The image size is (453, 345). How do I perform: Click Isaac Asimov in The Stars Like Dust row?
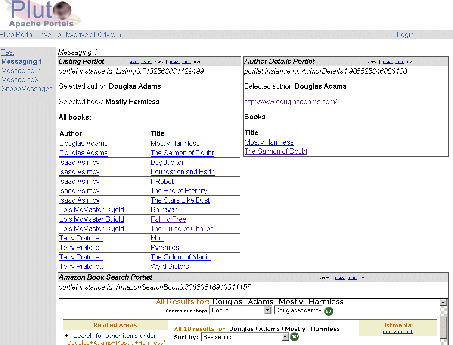click(79, 200)
